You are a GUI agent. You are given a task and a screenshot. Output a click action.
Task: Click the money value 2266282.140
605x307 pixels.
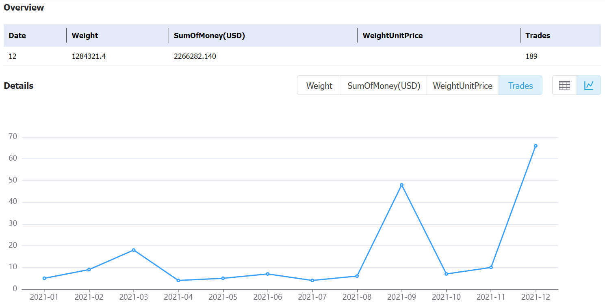click(x=195, y=56)
